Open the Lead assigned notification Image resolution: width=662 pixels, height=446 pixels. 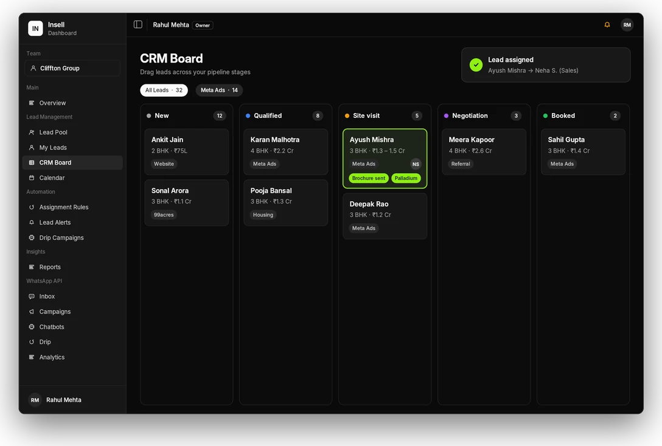[x=546, y=65]
